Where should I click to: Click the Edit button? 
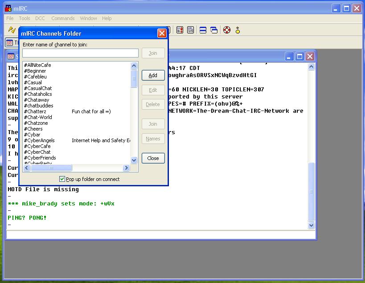point(153,90)
